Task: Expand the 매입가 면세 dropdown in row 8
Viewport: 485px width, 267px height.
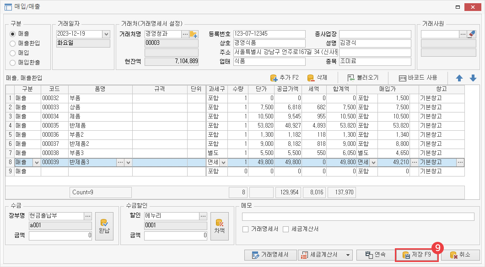Action: click(x=374, y=162)
